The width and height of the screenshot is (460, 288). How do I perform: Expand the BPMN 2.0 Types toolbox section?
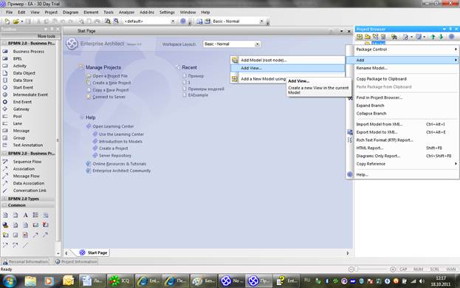pyautogui.click(x=4, y=199)
